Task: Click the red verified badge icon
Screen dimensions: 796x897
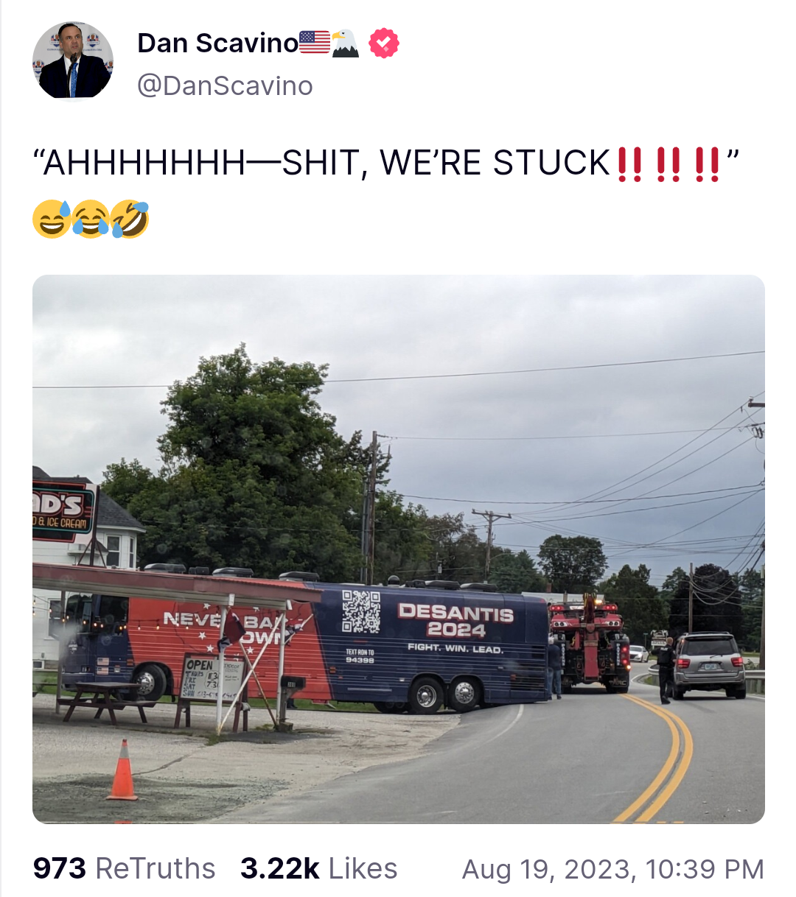Action: tap(383, 43)
